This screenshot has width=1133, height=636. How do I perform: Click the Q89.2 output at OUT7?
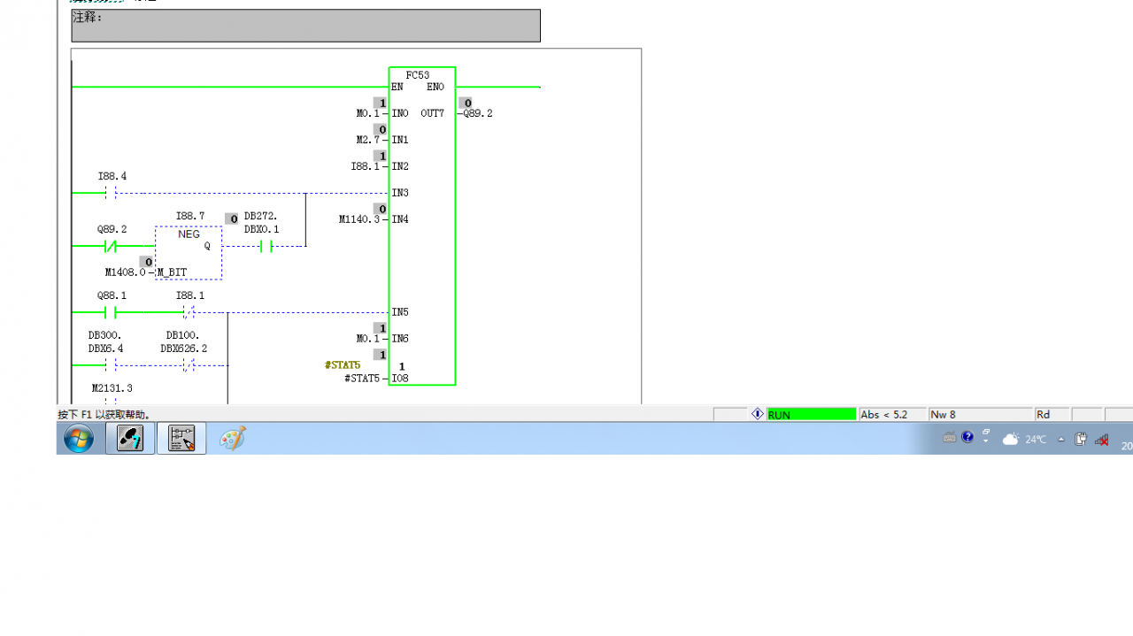(478, 113)
